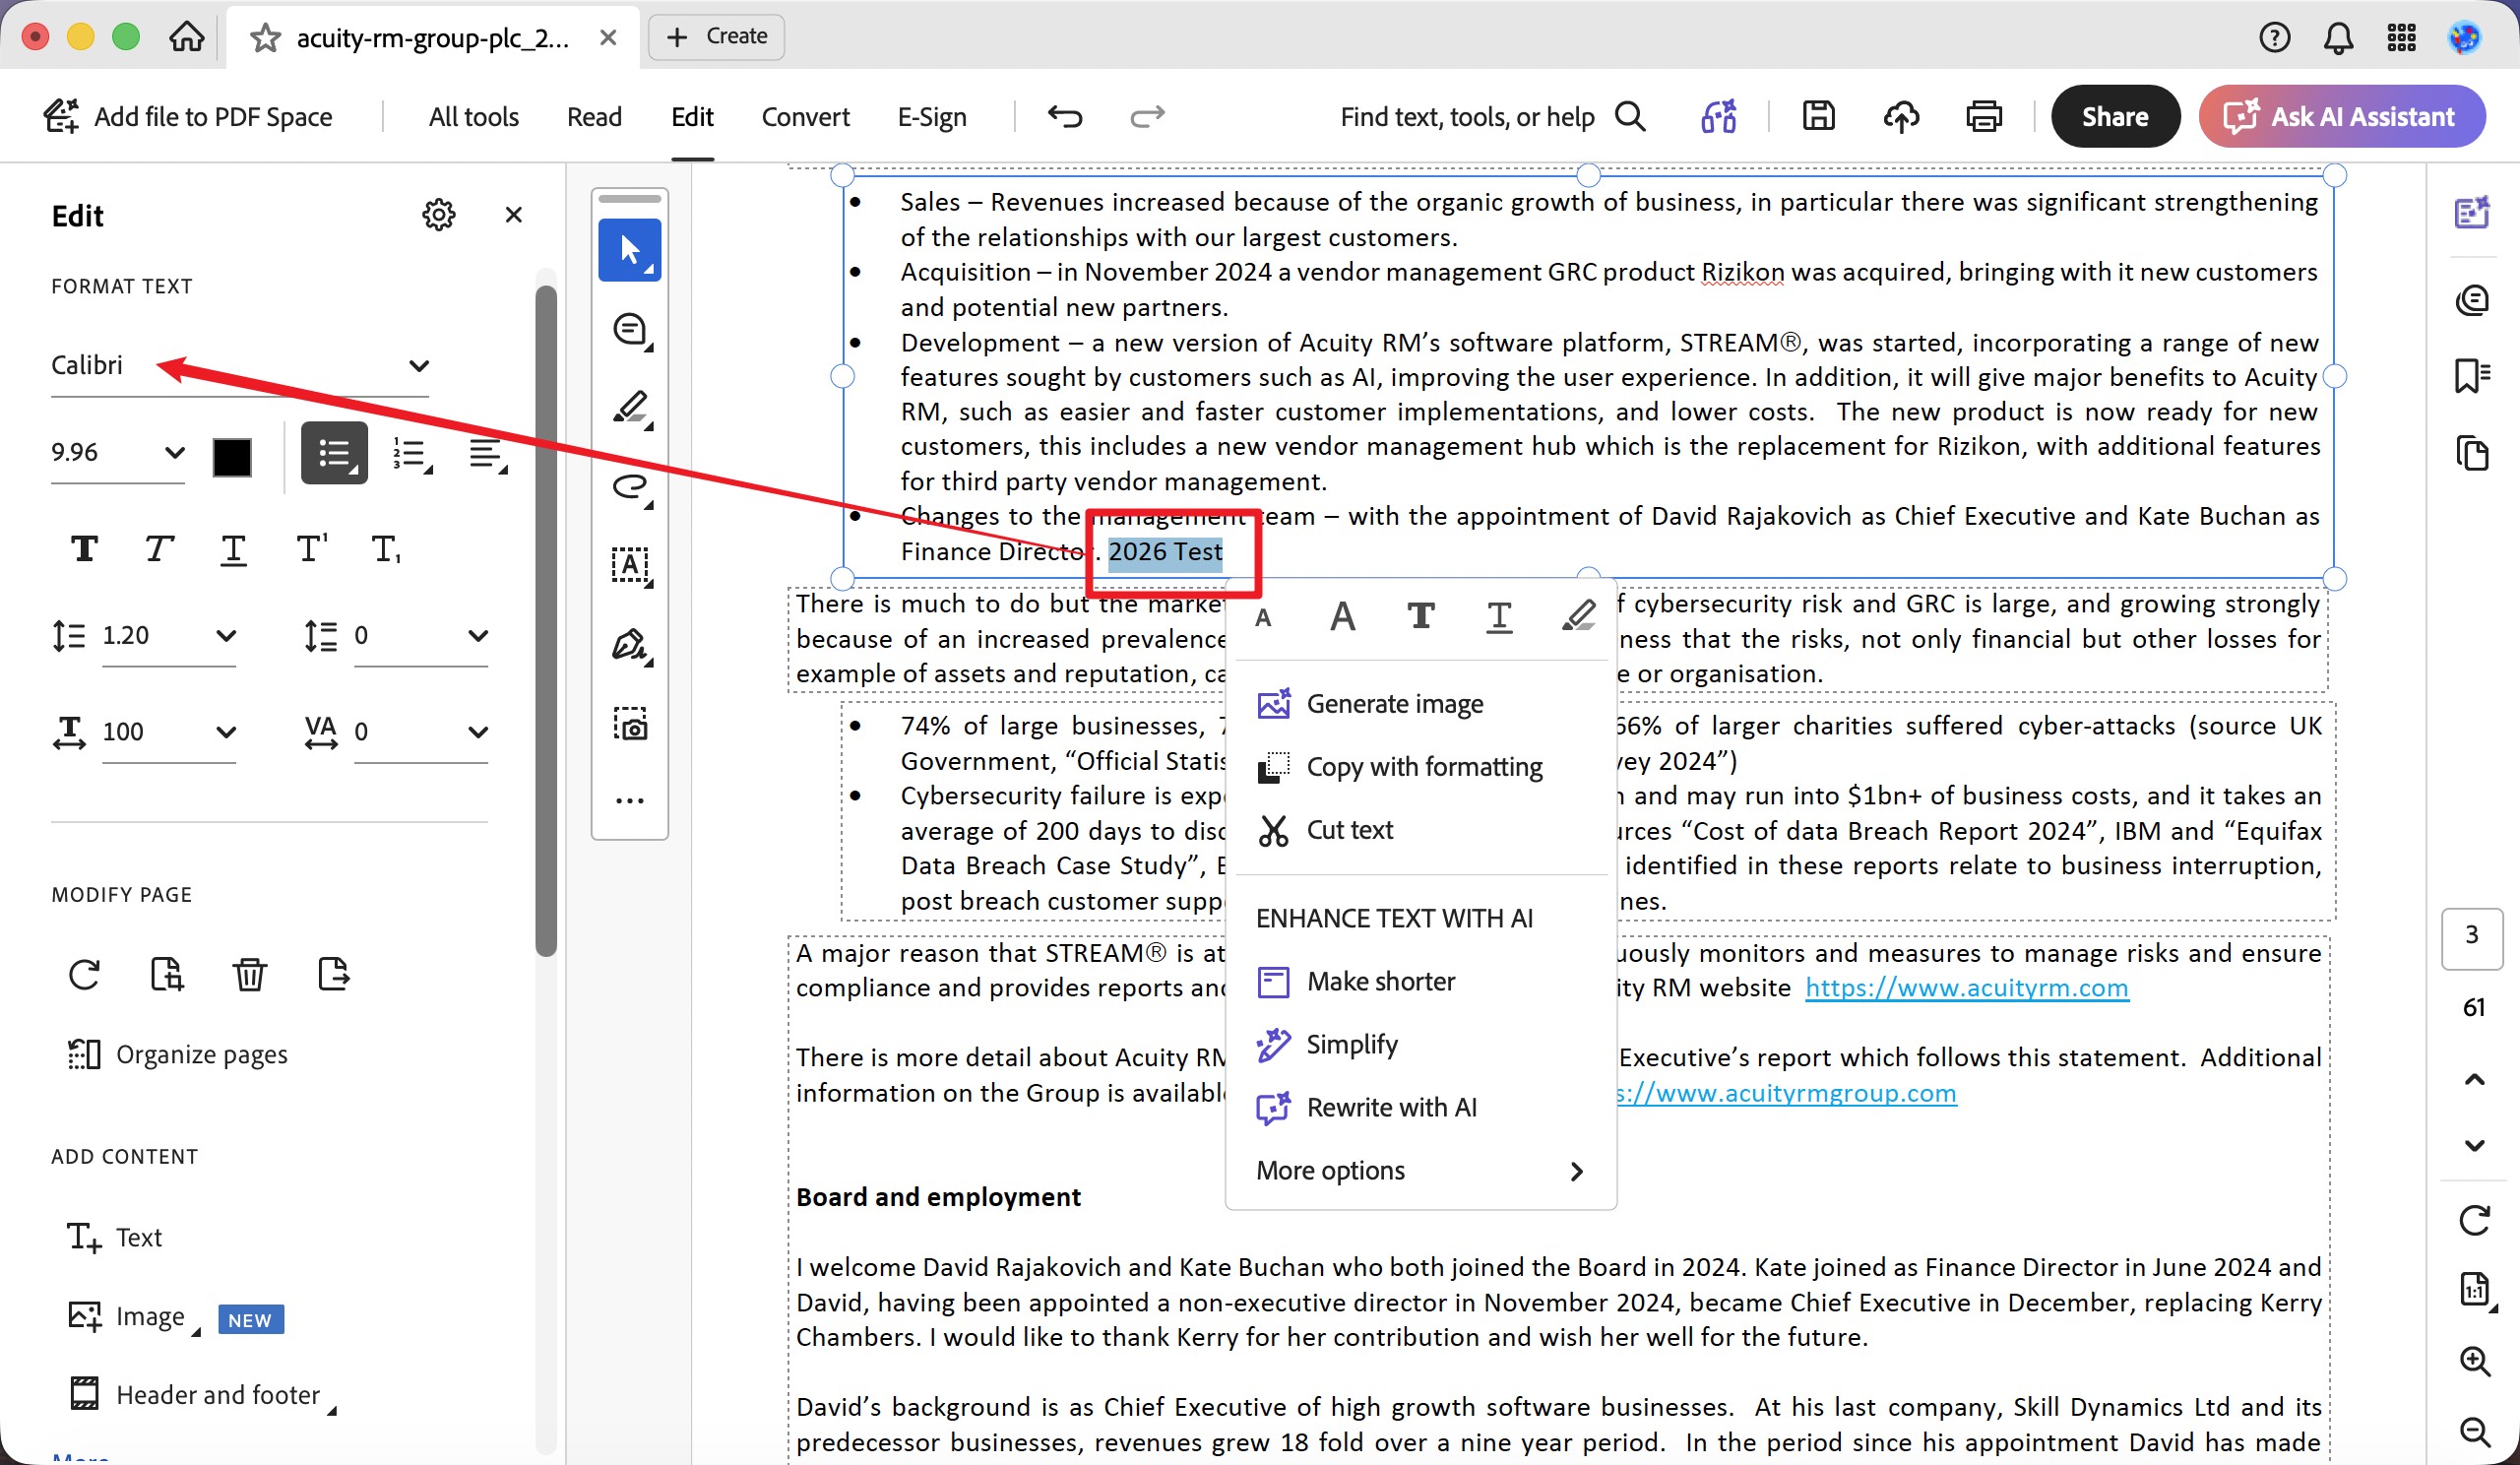Toggle superscript formatting
The height and width of the screenshot is (1465, 2520).
point(311,548)
